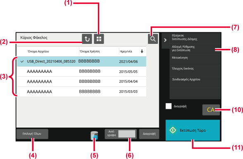Click the Αντίγραφα copies input field
This screenshot has width=243, height=159.
click(126, 134)
